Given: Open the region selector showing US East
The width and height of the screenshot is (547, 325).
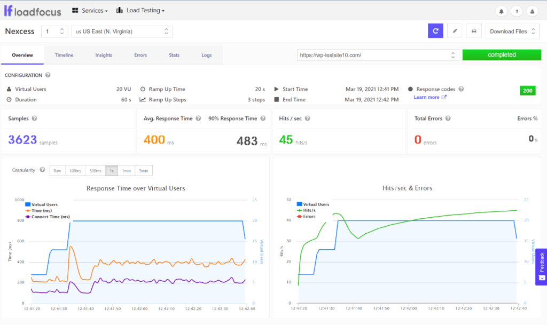Looking at the screenshot, I should click(121, 31).
